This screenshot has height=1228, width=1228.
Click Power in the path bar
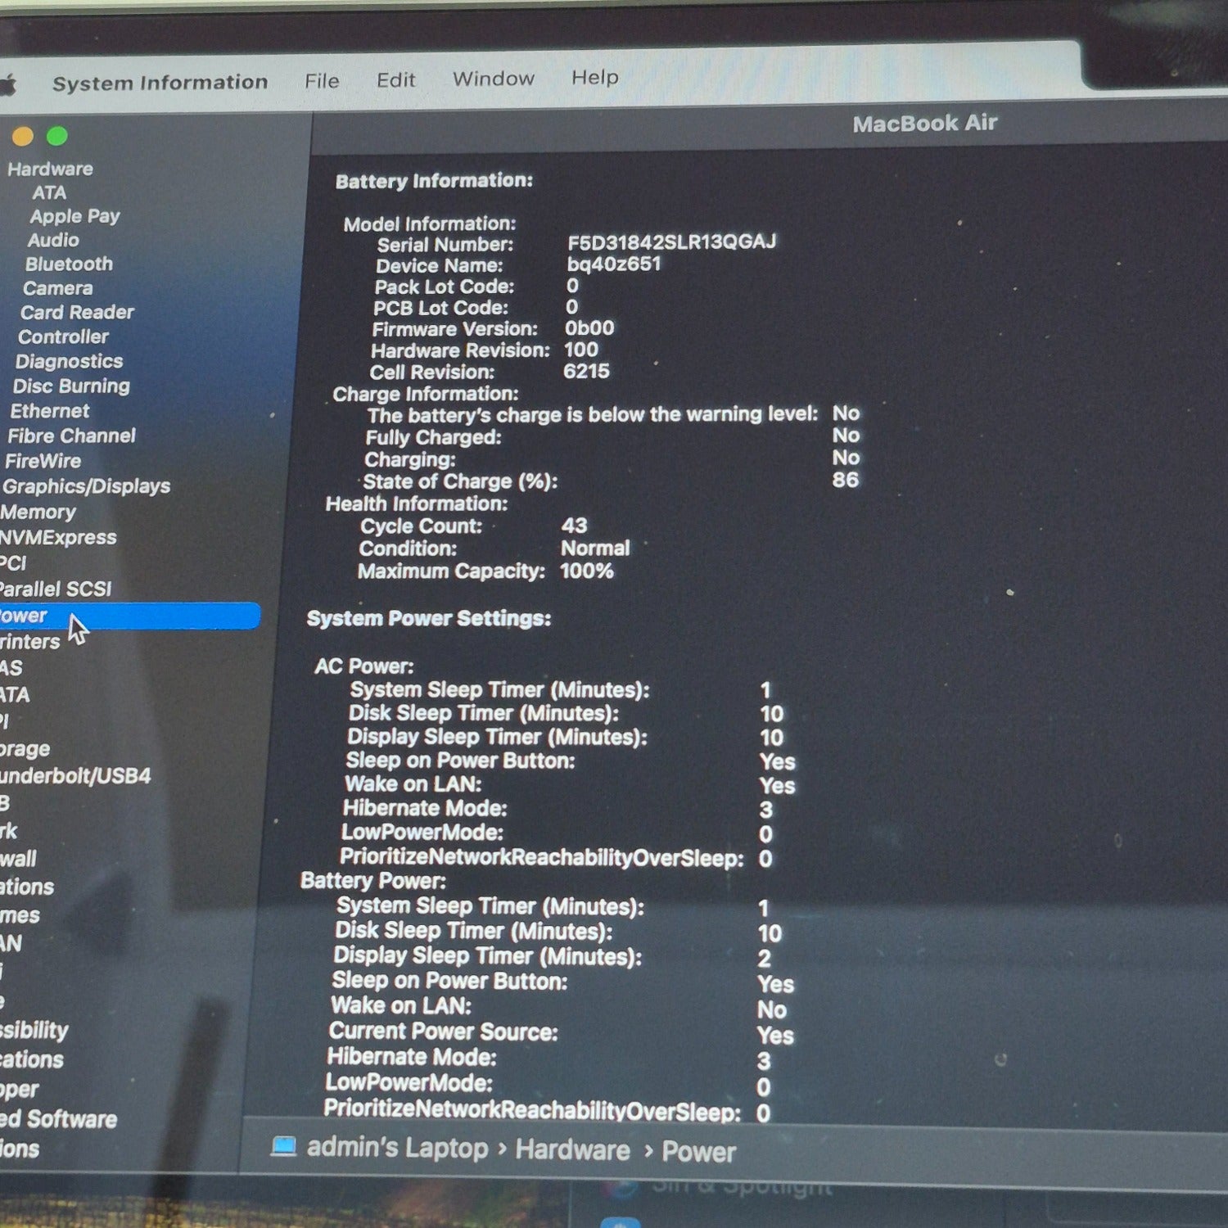[x=698, y=1152]
